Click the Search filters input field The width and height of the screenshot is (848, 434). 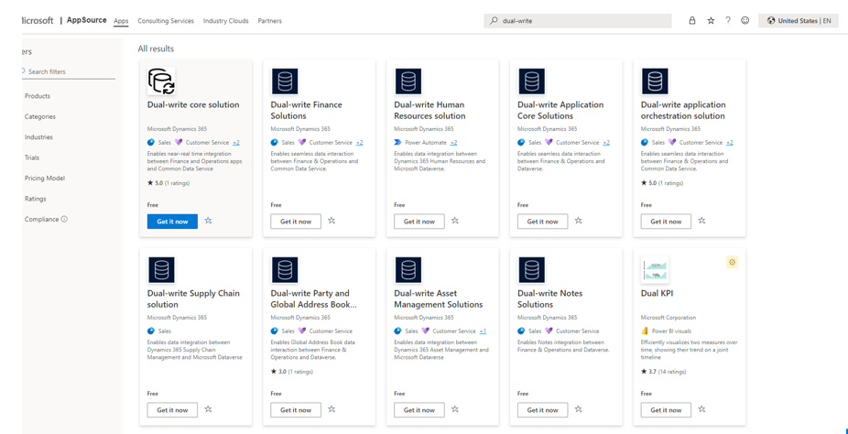[69, 71]
